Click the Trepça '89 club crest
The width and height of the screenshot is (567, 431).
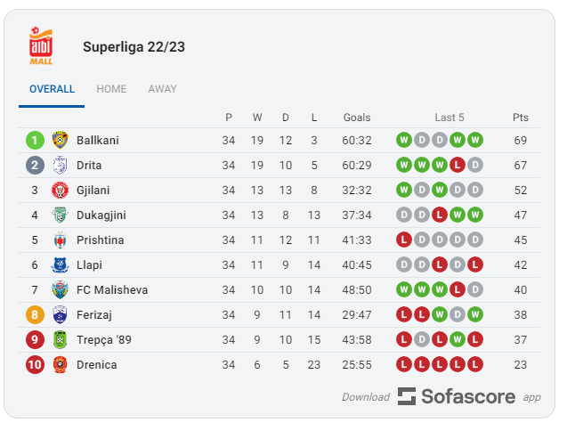[60, 340]
